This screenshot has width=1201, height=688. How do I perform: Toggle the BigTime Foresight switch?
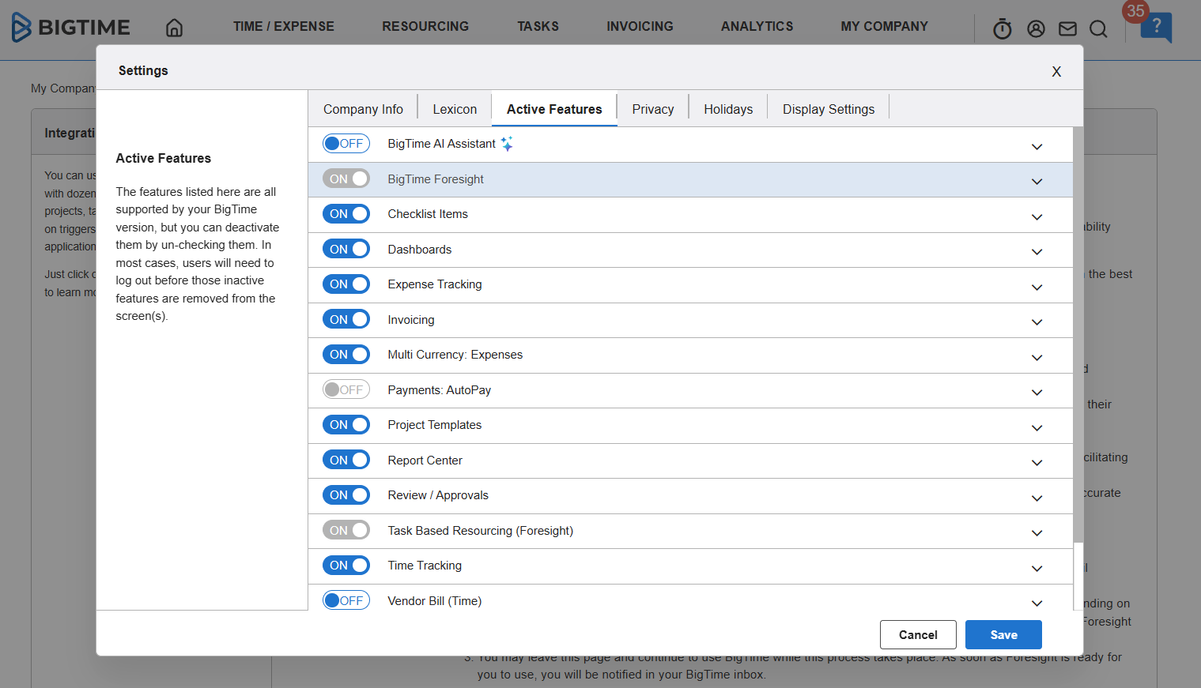click(346, 179)
